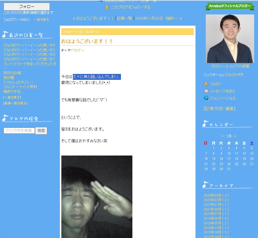Open archive 2013年07月 ( 1 )
Image resolution: width=258 pixels, height=238 pixels.
(x=216, y=214)
